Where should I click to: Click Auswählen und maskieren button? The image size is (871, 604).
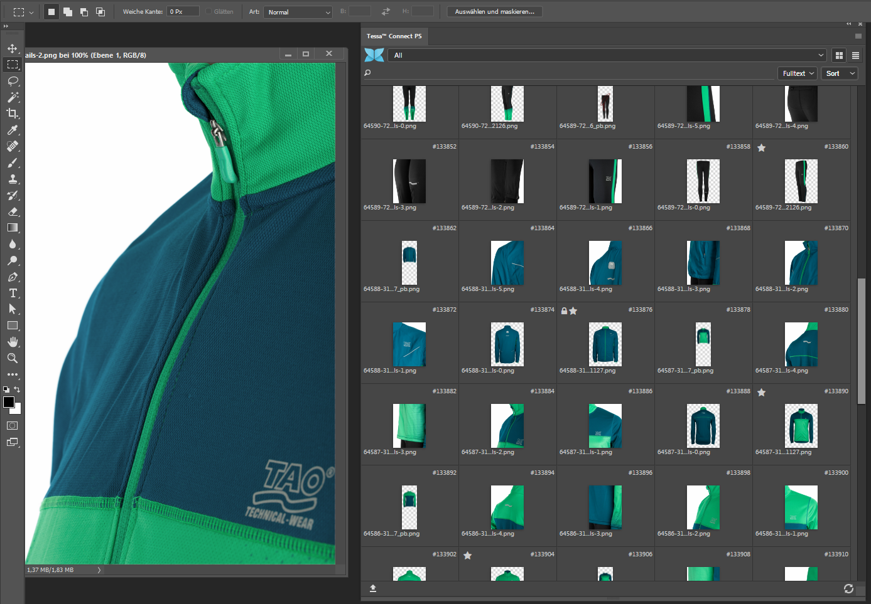tap(494, 12)
